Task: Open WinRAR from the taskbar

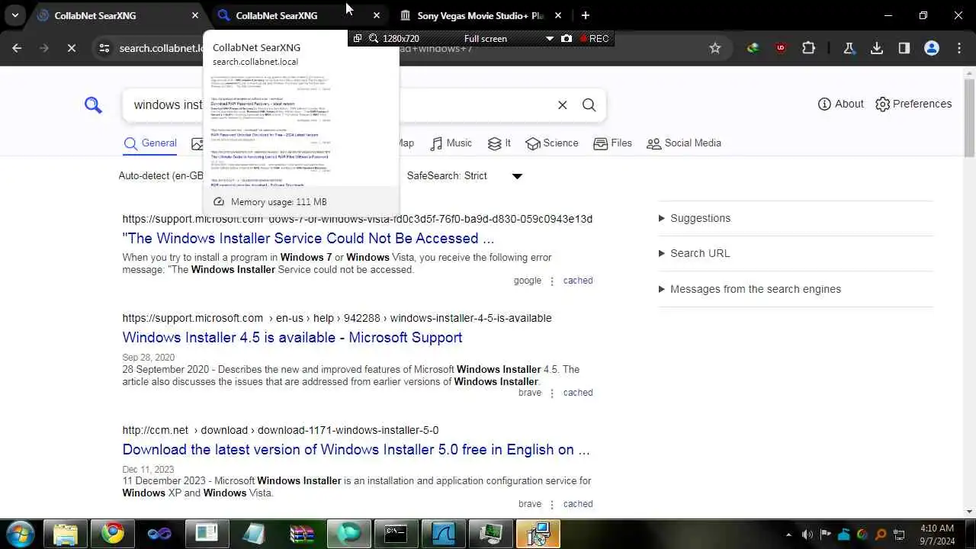Action: (302, 533)
